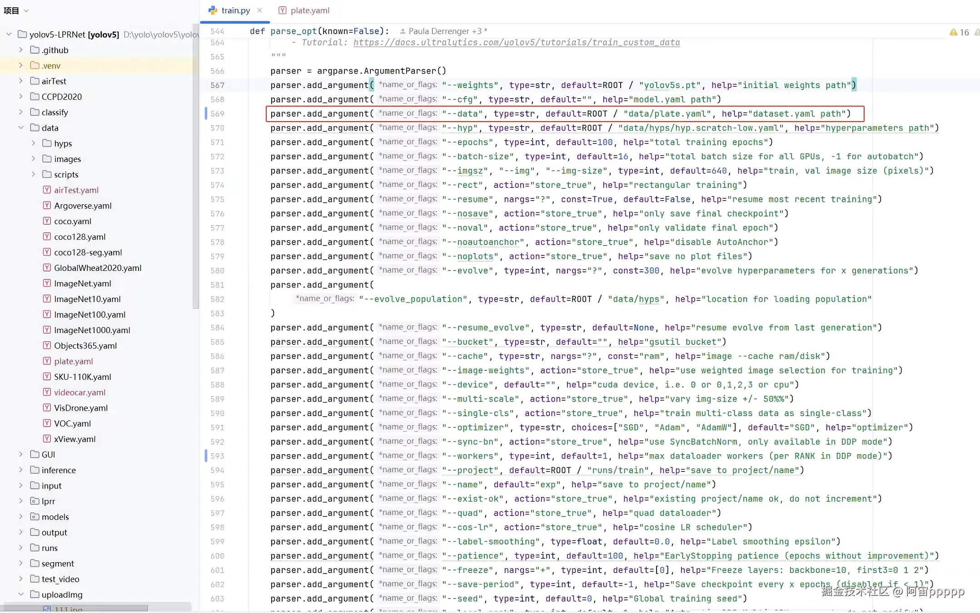Click the models folder icon
Viewport: 980px width, 613px height.
35,516
